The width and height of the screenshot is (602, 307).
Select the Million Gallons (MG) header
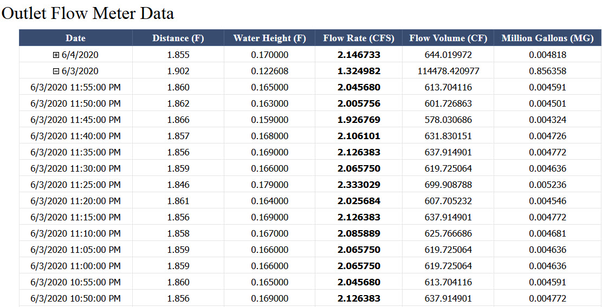[547, 38]
